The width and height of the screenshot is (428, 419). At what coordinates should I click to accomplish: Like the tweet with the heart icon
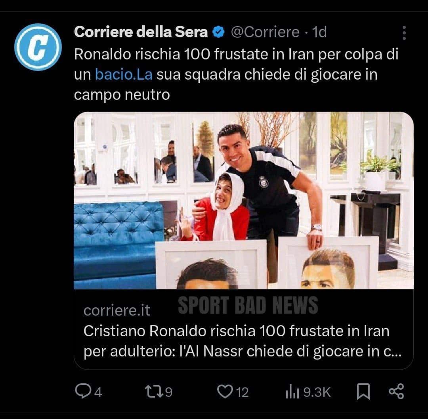[225, 392]
